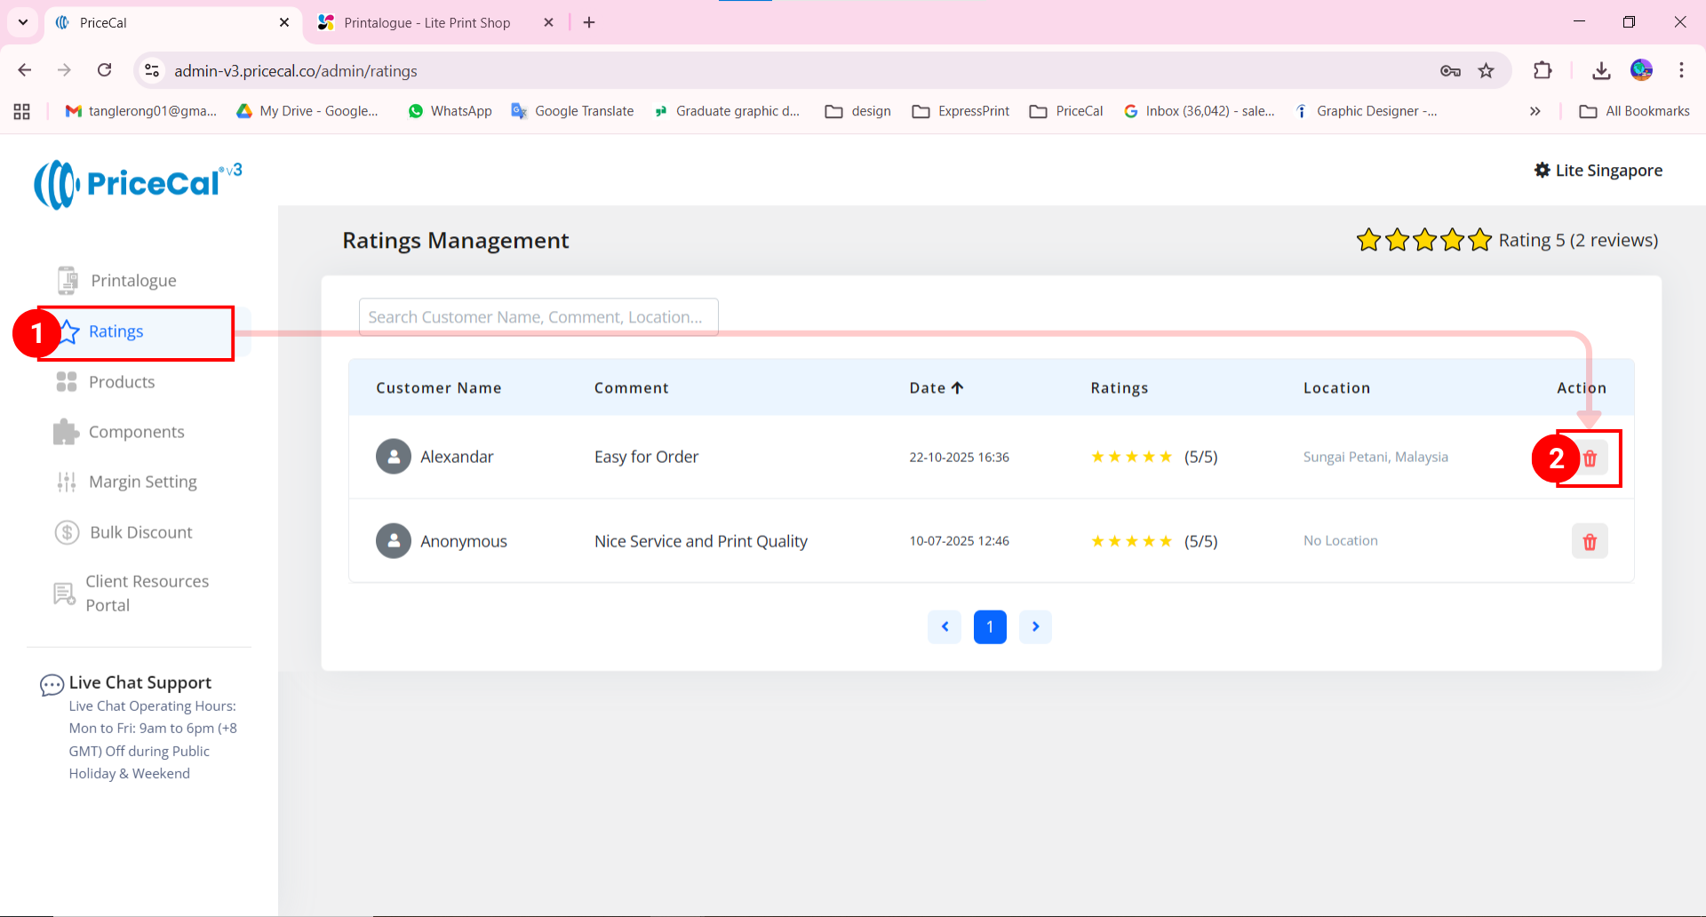Open Components section in sidebar
The image size is (1706, 917).
(x=136, y=432)
